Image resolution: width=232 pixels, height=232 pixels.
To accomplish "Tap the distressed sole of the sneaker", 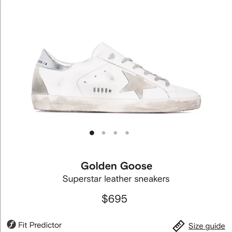I will click(x=116, y=104).
